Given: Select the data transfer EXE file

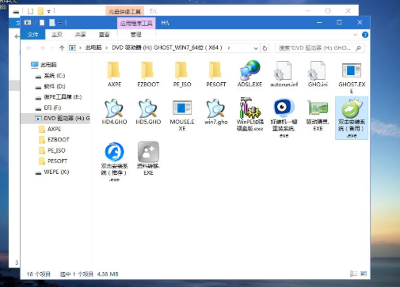Looking at the screenshot, I should click(148, 158).
